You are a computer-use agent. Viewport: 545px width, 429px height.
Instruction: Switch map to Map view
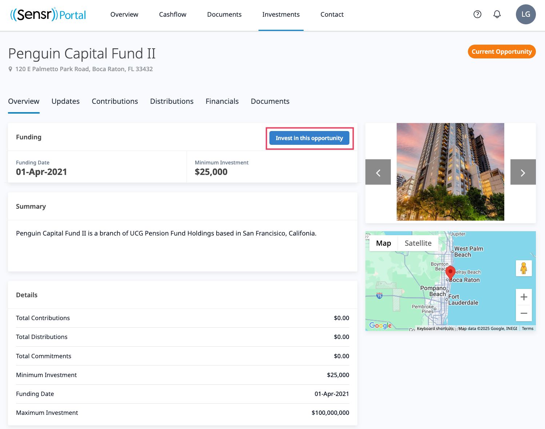pyautogui.click(x=384, y=243)
